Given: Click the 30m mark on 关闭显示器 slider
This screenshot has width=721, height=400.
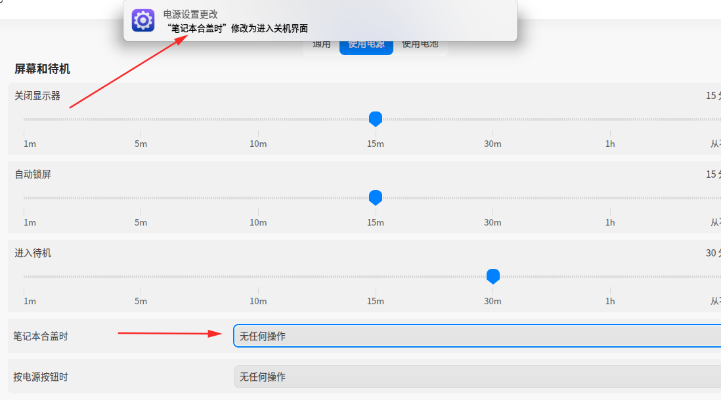Looking at the screenshot, I should pyautogui.click(x=492, y=144).
